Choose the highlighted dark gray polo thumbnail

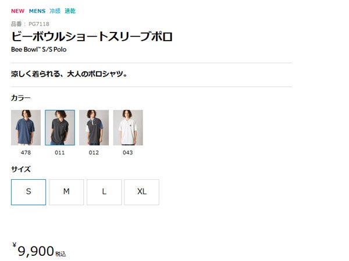[60, 128]
